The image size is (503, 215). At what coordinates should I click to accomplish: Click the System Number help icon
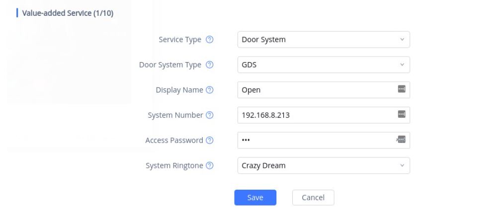(x=209, y=115)
